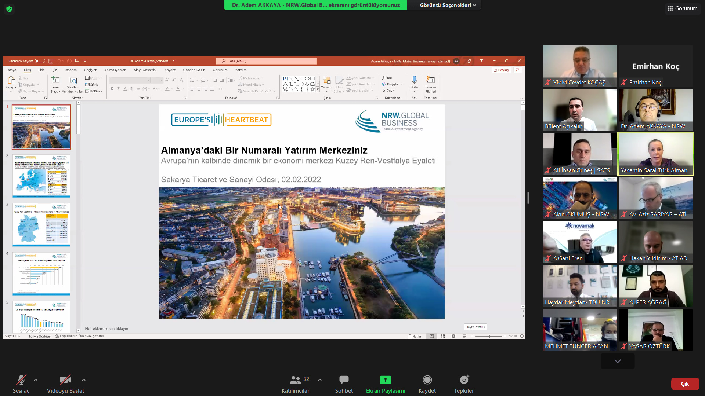Click the green security shield icon
The height and width of the screenshot is (396, 705).
[x=9, y=9]
